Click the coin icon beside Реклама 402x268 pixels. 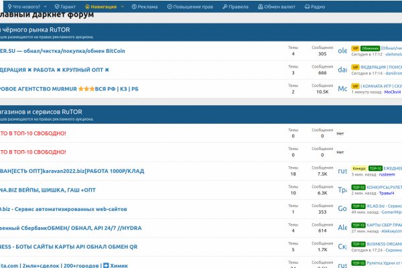pos(134,6)
